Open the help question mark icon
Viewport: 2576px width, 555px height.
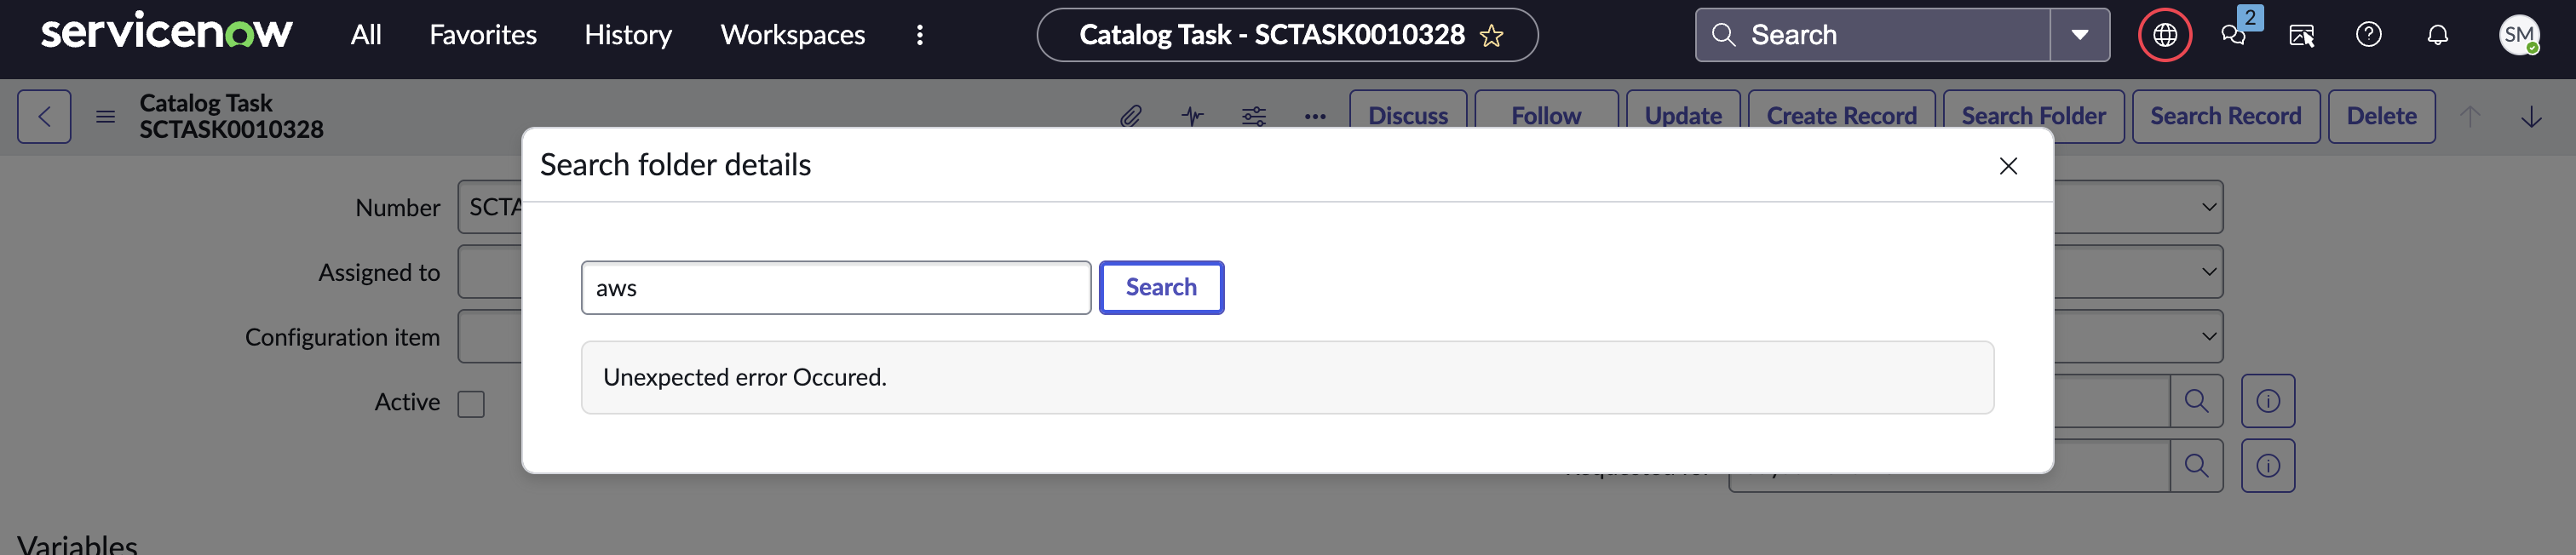coord(2368,35)
